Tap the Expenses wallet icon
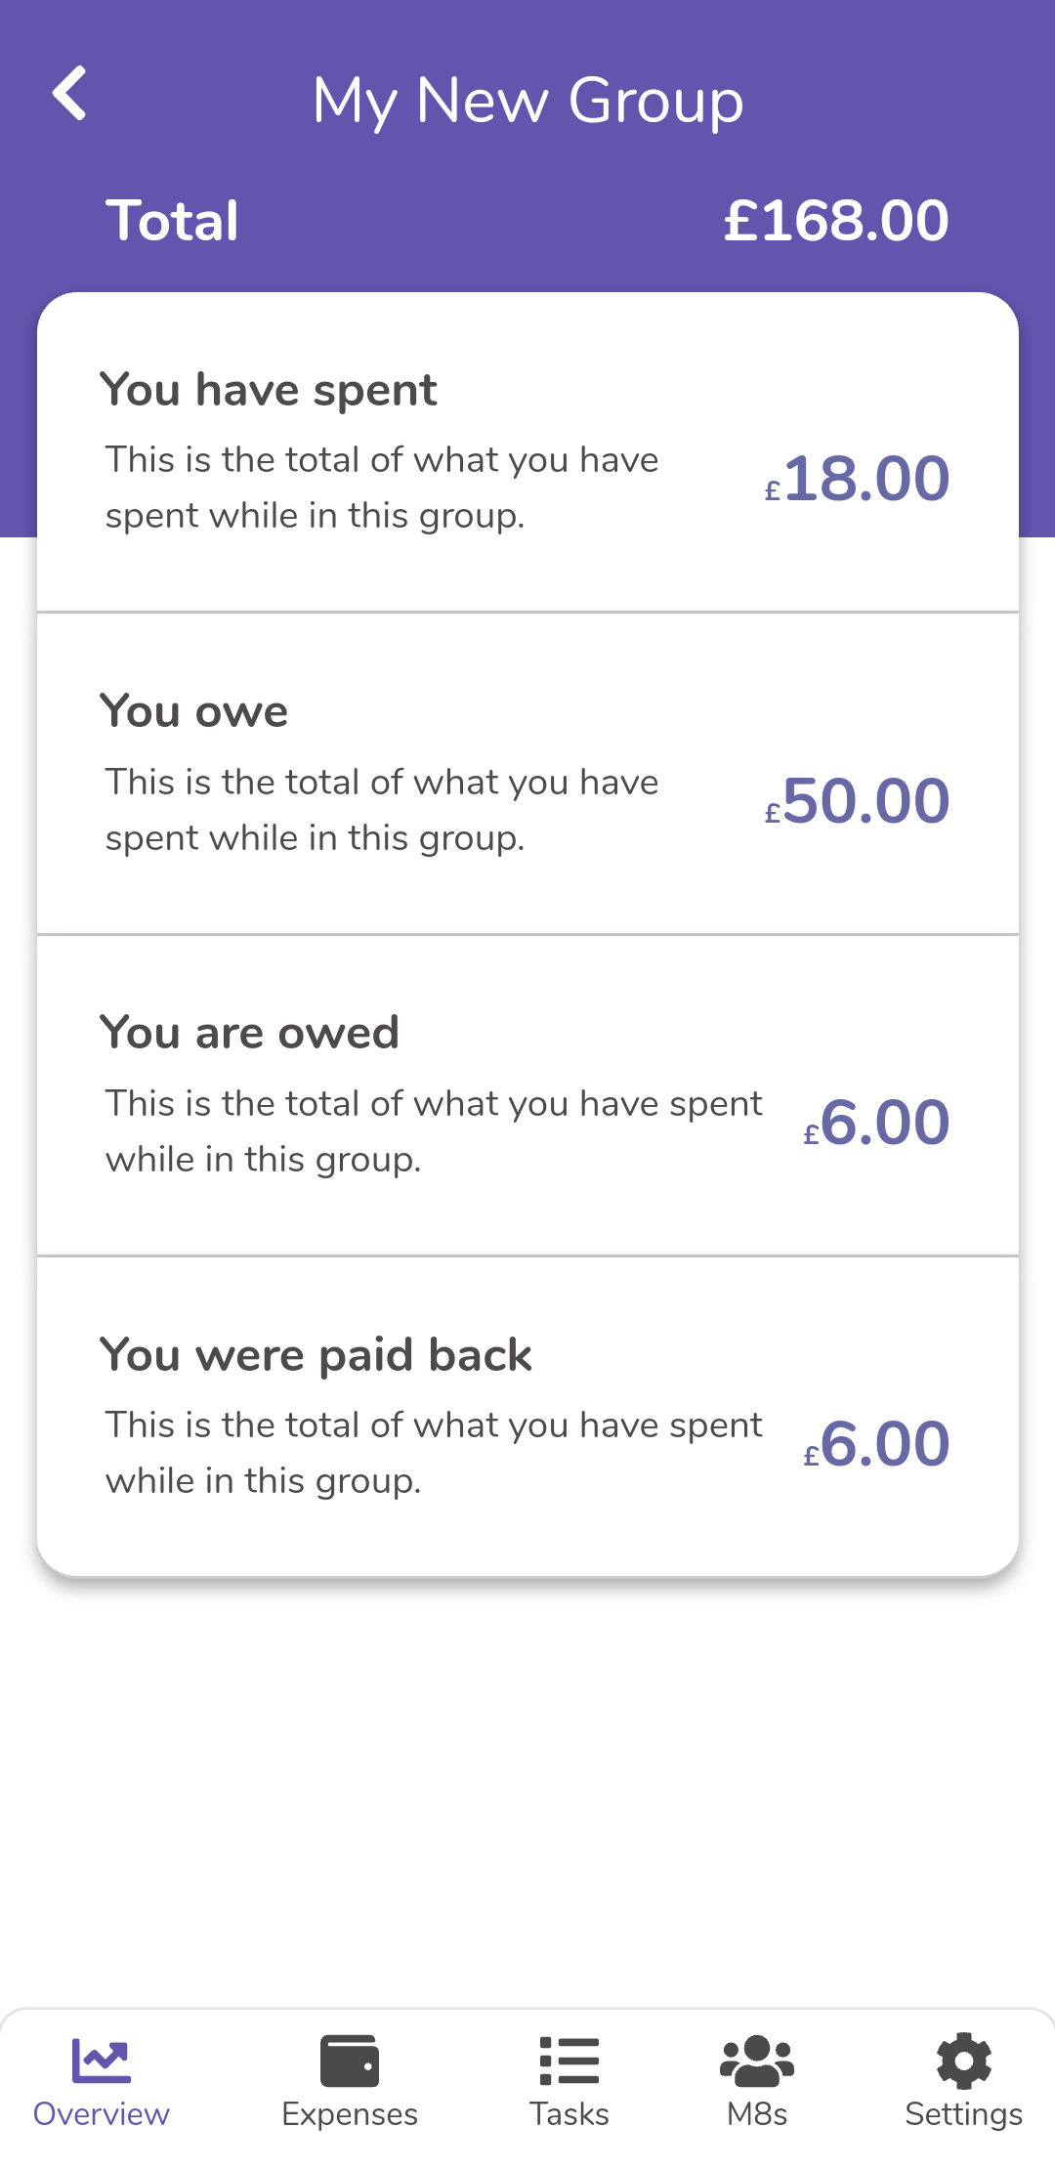Viewport: 1055px width, 2169px height. click(350, 2061)
